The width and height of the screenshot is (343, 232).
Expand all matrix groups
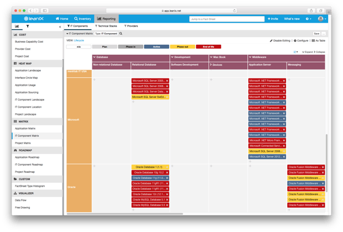click(x=307, y=52)
